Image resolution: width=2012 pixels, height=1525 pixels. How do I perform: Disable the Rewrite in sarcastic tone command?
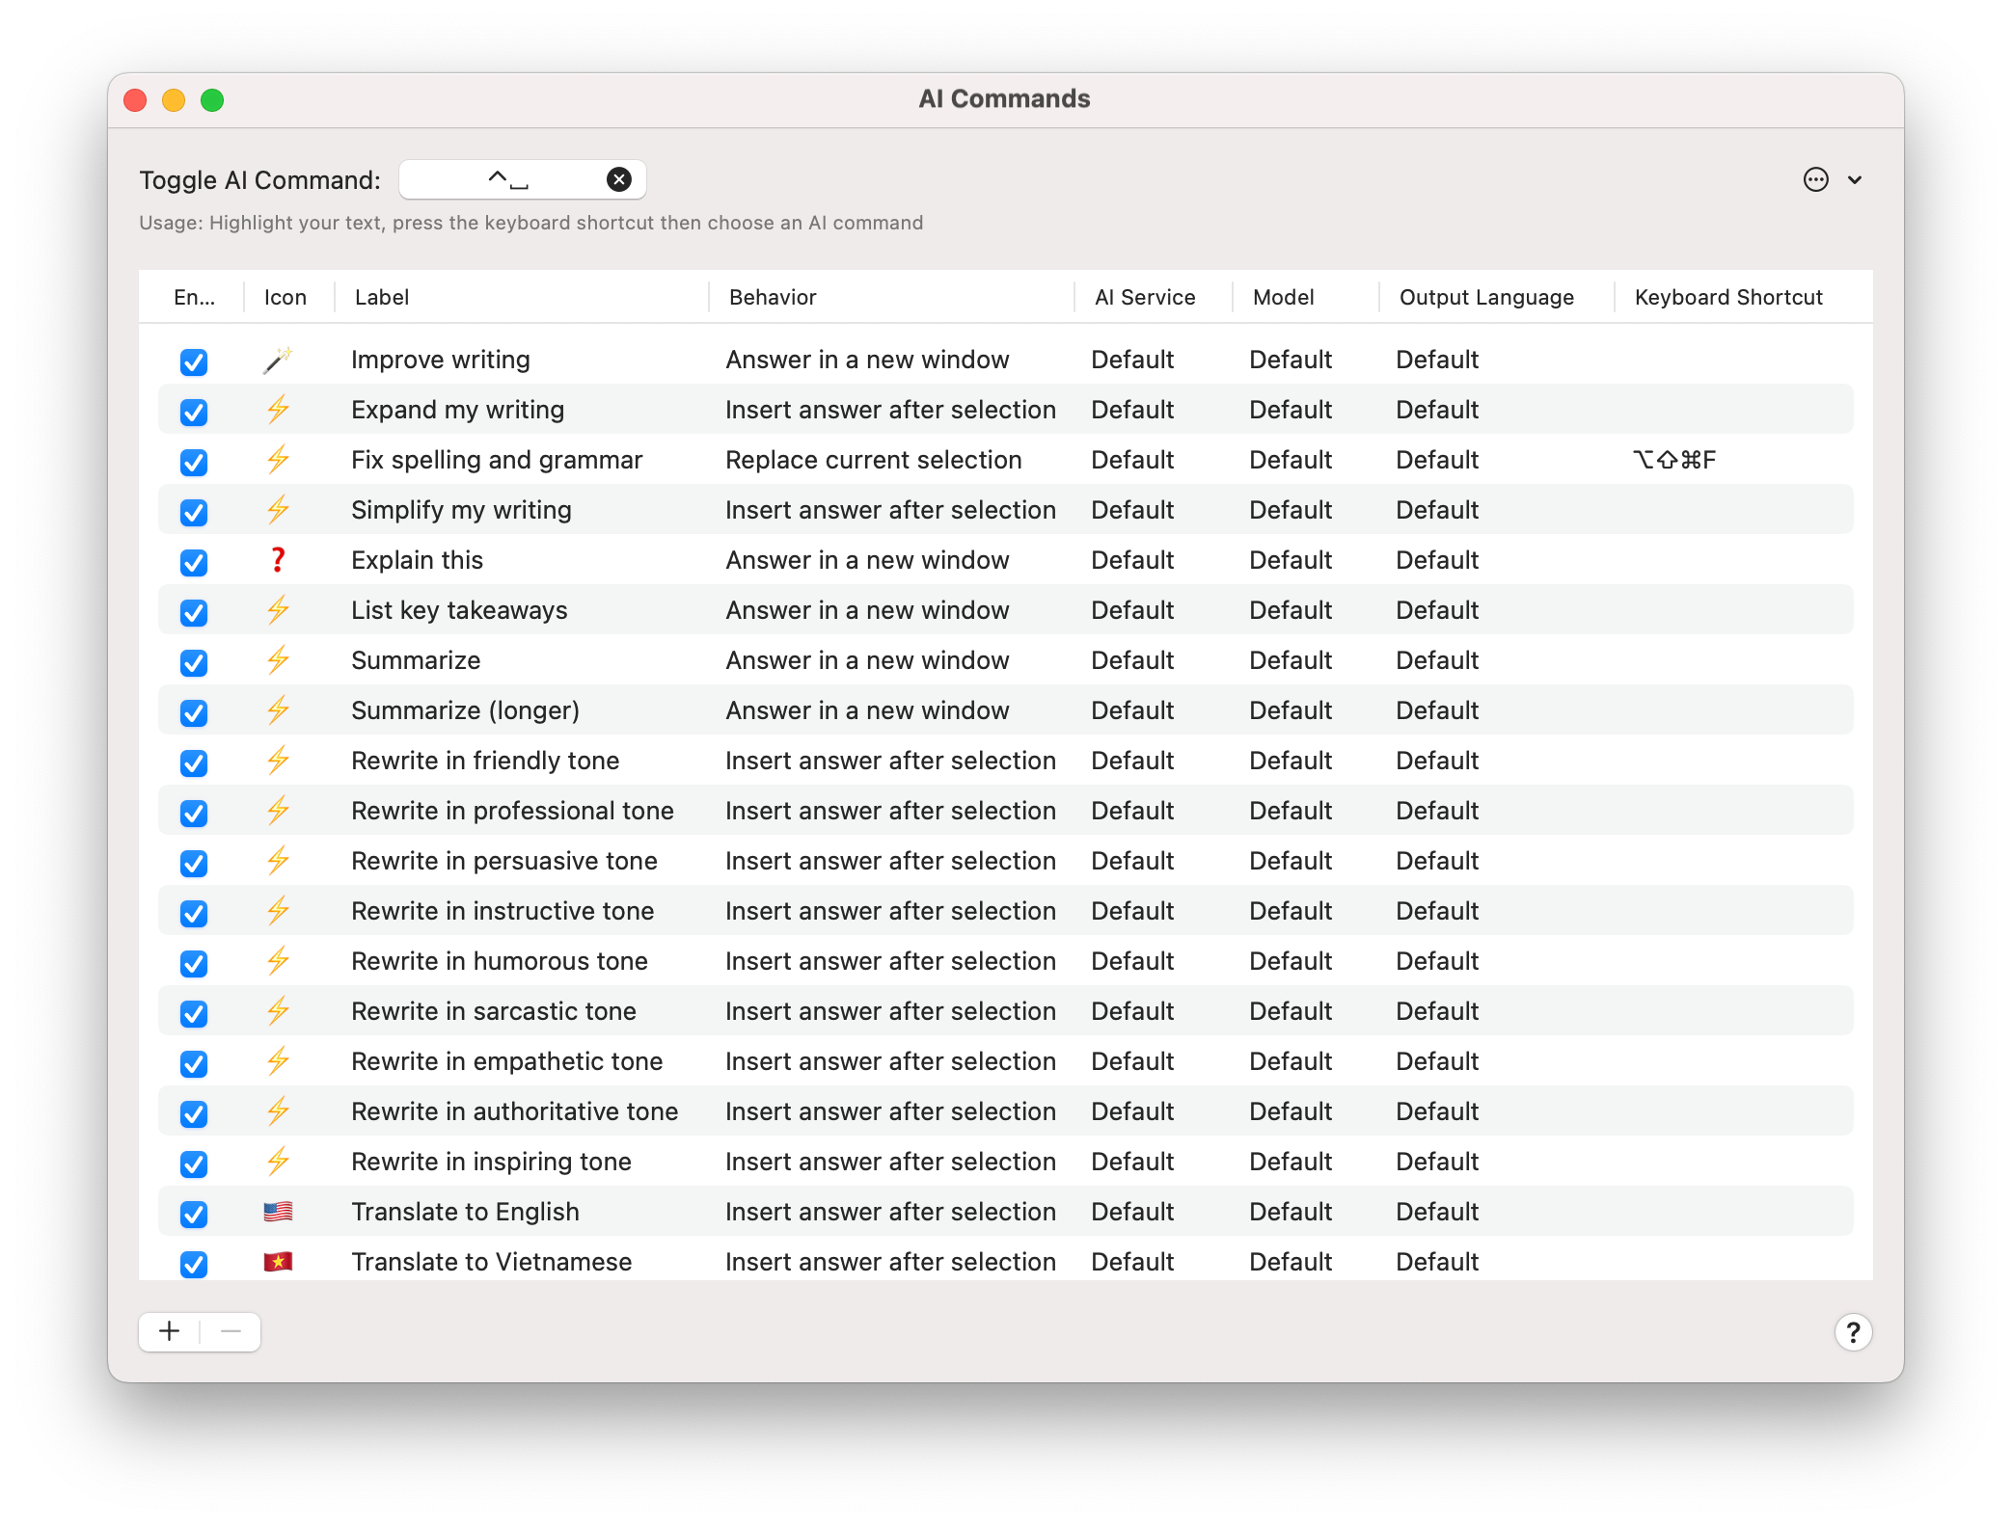click(x=194, y=1013)
